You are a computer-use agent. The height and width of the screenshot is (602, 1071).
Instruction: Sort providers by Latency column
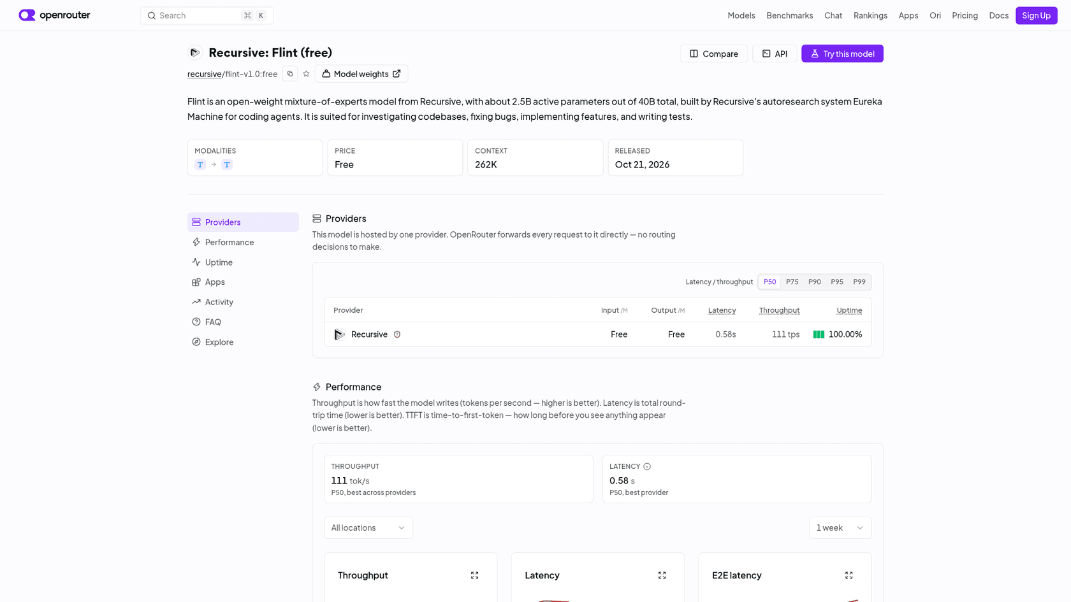pos(722,310)
